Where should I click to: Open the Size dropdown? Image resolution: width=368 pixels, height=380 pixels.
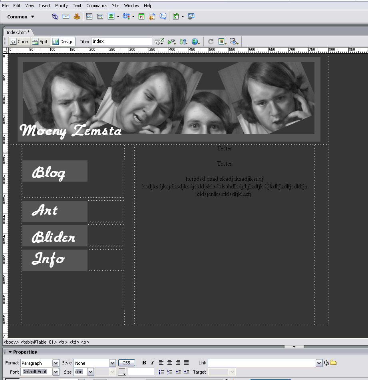[91, 372]
